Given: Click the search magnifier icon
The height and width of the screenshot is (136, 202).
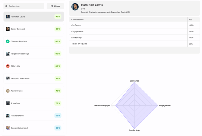Looking at the screenshot, I should pyautogui.click(x=7, y=6).
